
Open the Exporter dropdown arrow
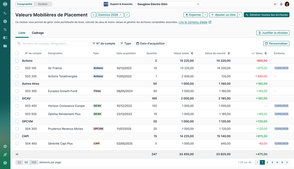click(205, 15)
